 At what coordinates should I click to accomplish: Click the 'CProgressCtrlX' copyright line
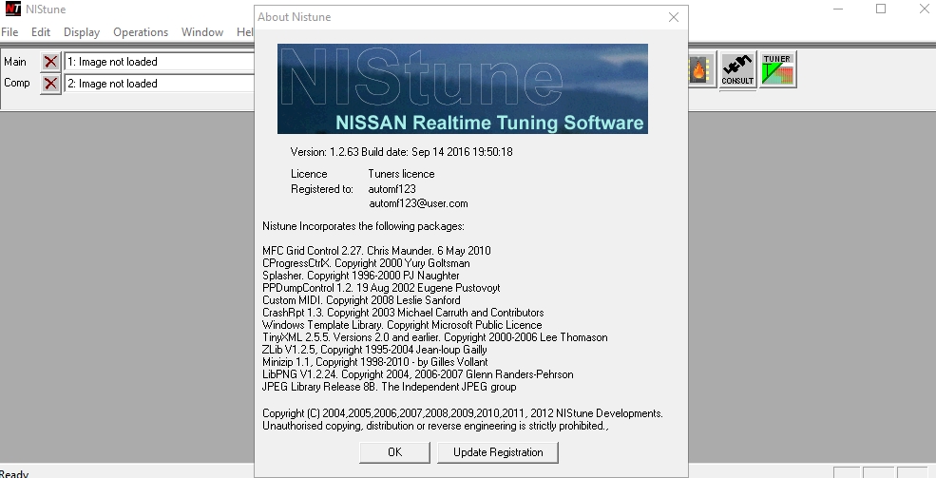point(366,263)
